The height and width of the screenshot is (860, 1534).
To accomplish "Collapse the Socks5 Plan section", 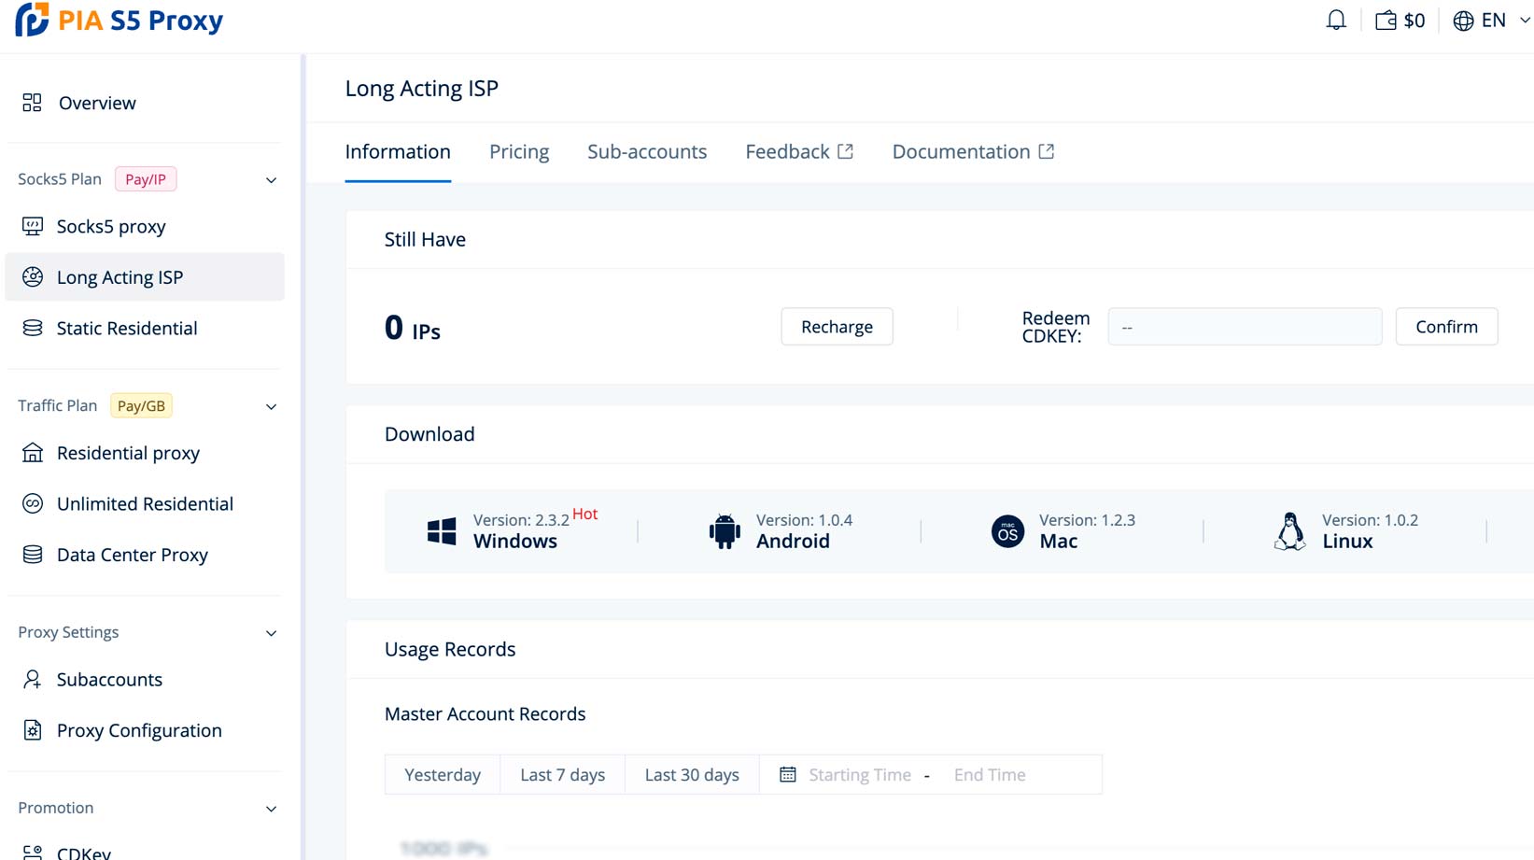I will coord(271,180).
